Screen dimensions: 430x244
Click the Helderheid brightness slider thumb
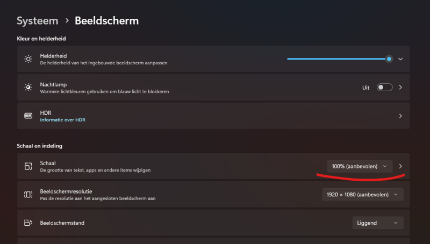(389, 59)
